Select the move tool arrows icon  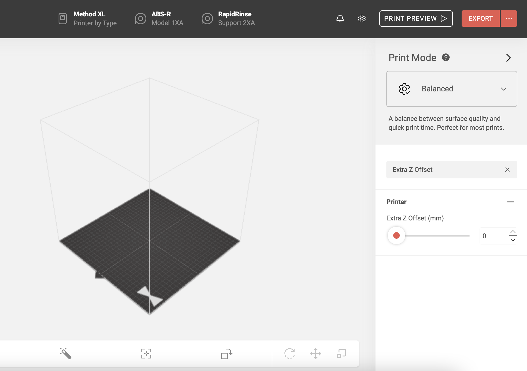point(316,354)
